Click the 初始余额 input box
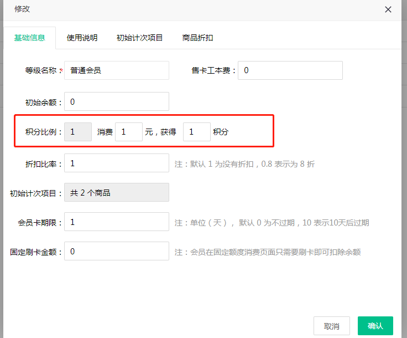Viewport: 407px width, 338px height. coord(116,101)
